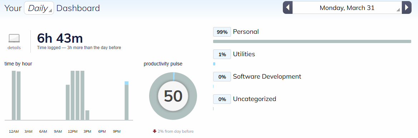Go to previous day arrow

[287, 8]
